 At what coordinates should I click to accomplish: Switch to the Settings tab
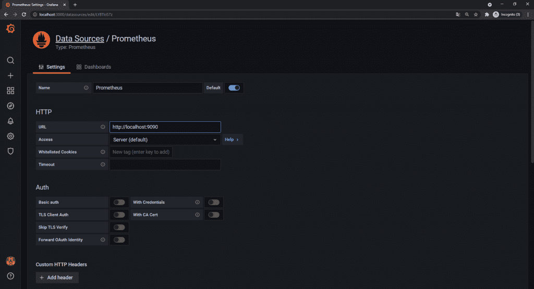coord(52,67)
